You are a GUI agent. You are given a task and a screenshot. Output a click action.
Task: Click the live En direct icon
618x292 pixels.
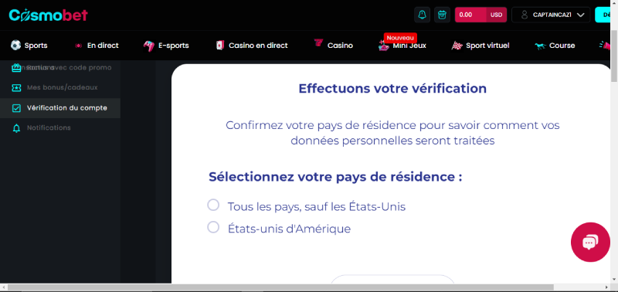pos(78,46)
